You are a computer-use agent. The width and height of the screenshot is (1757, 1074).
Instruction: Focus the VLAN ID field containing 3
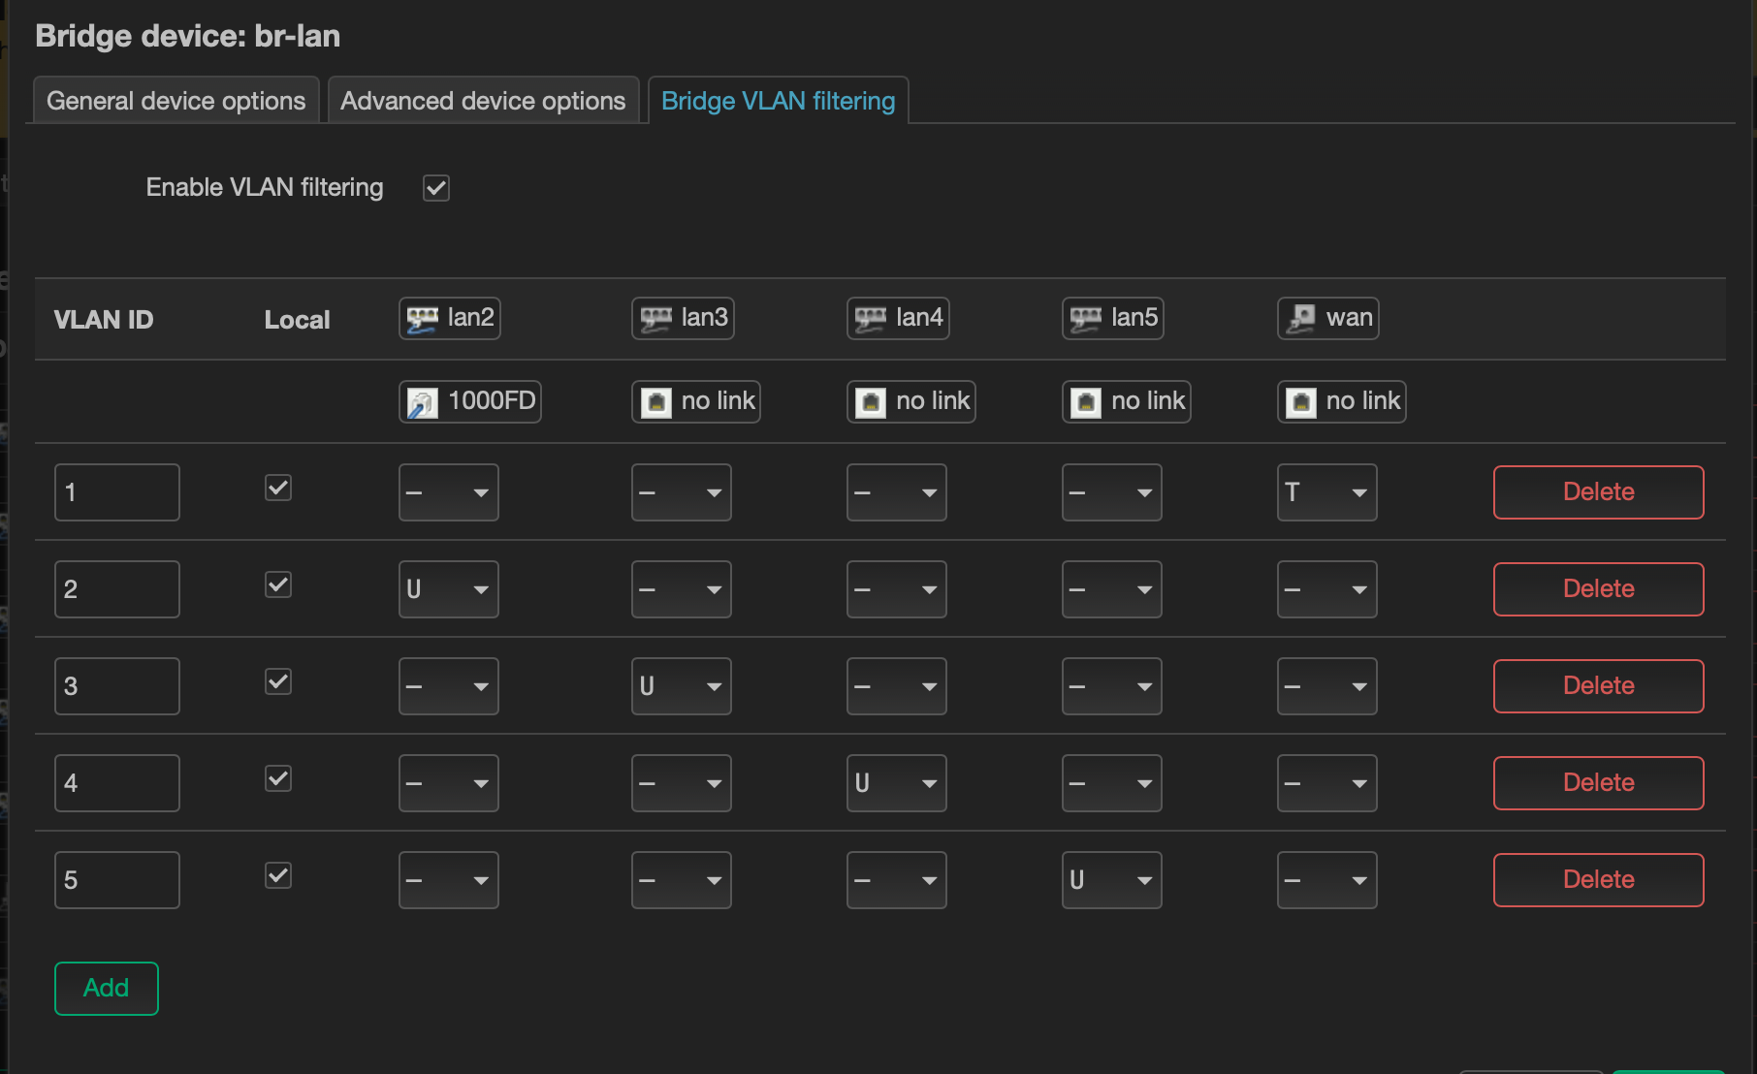[117, 686]
